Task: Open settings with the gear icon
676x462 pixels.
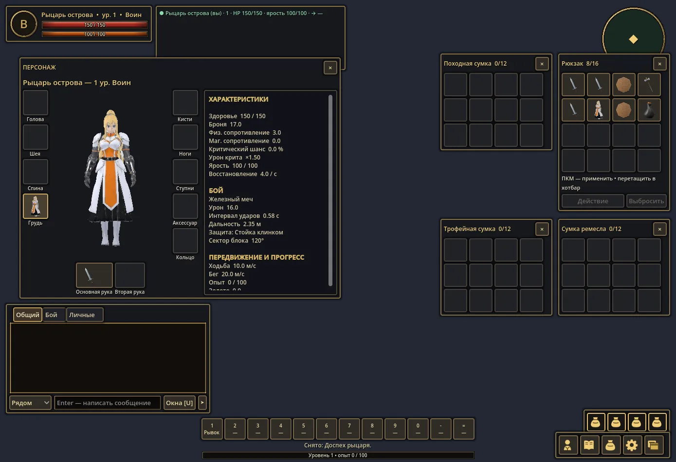Action: coord(632,444)
